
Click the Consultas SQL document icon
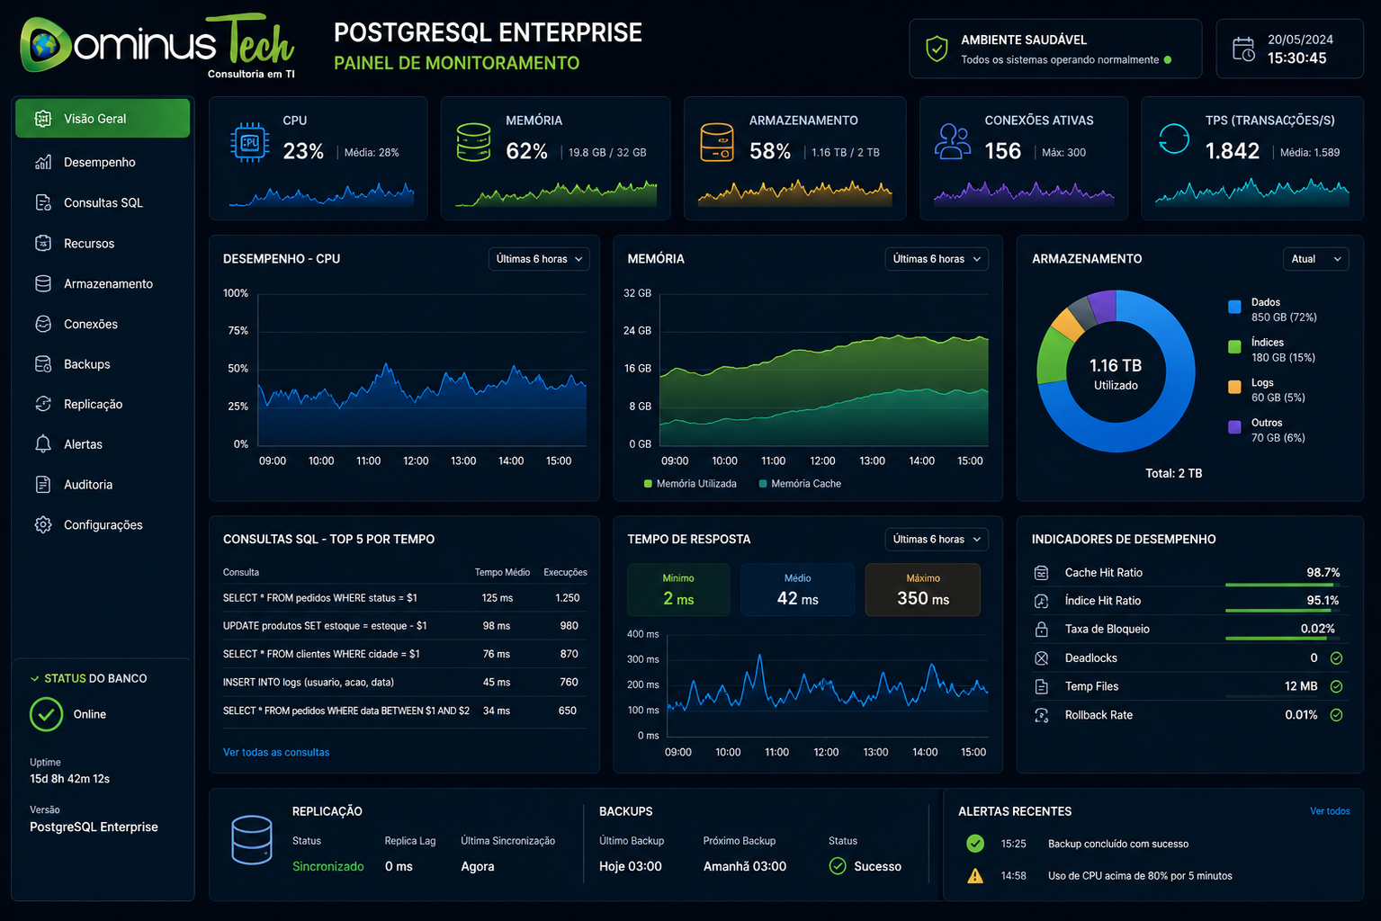[43, 202]
